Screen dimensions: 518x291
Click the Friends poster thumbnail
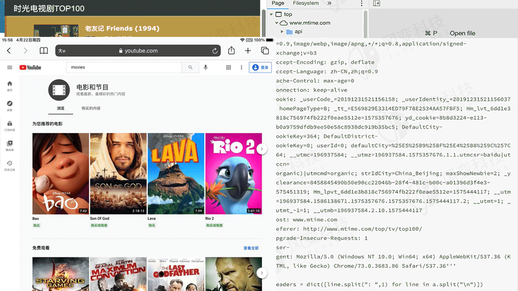pyautogui.click(x=56, y=30)
